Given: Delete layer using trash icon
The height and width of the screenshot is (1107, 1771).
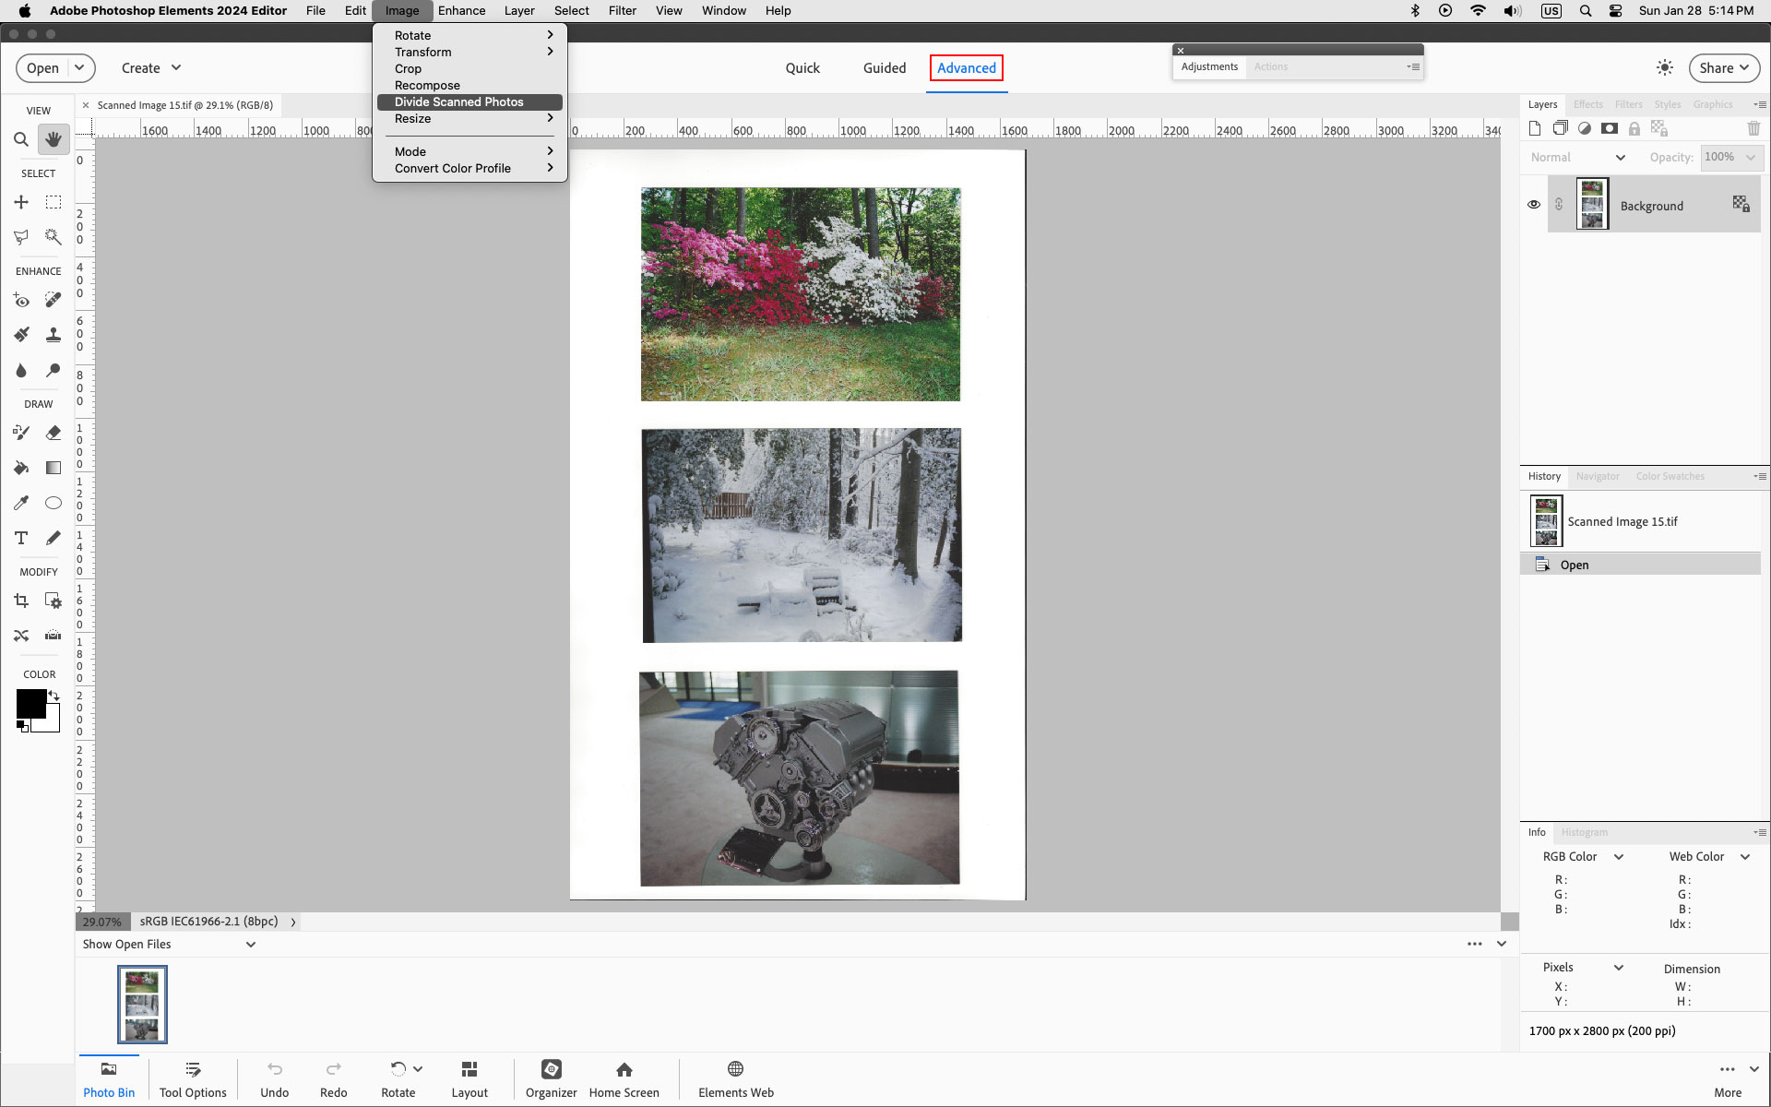Looking at the screenshot, I should 1754,128.
